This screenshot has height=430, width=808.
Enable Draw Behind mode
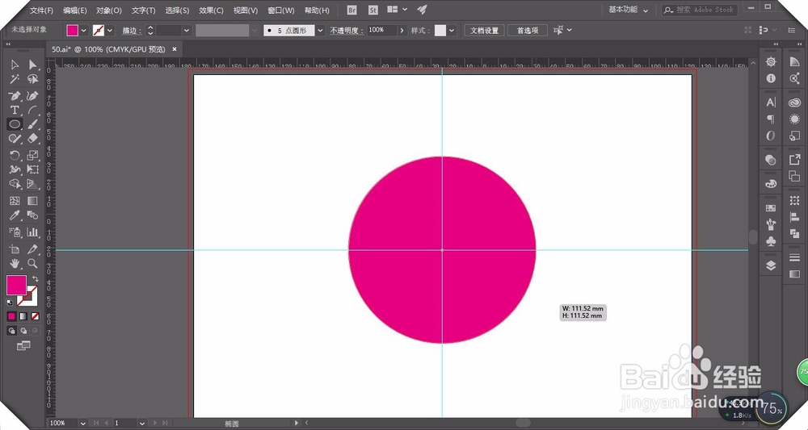23,331
